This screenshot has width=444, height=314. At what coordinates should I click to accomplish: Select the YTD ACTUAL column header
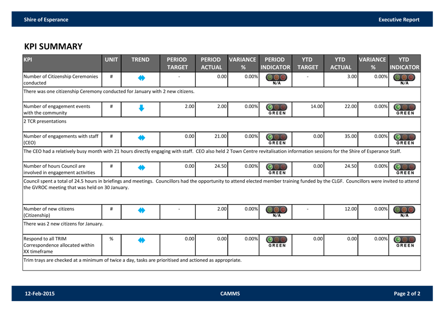click(341, 64)
